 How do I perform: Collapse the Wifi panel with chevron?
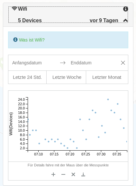pos(125,20)
